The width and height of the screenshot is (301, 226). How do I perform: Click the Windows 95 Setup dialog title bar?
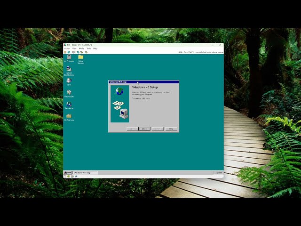pyautogui.click(x=143, y=82)
